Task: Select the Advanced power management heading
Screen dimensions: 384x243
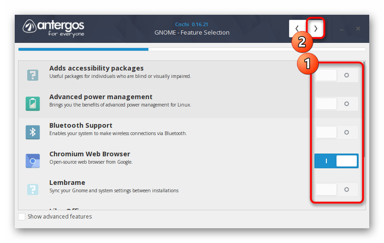Action: (x=100, y=97)
